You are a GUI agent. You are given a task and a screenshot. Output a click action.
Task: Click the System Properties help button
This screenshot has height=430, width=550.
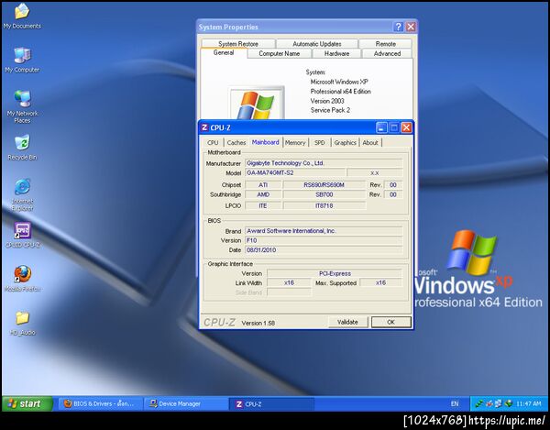coord(398,27)
